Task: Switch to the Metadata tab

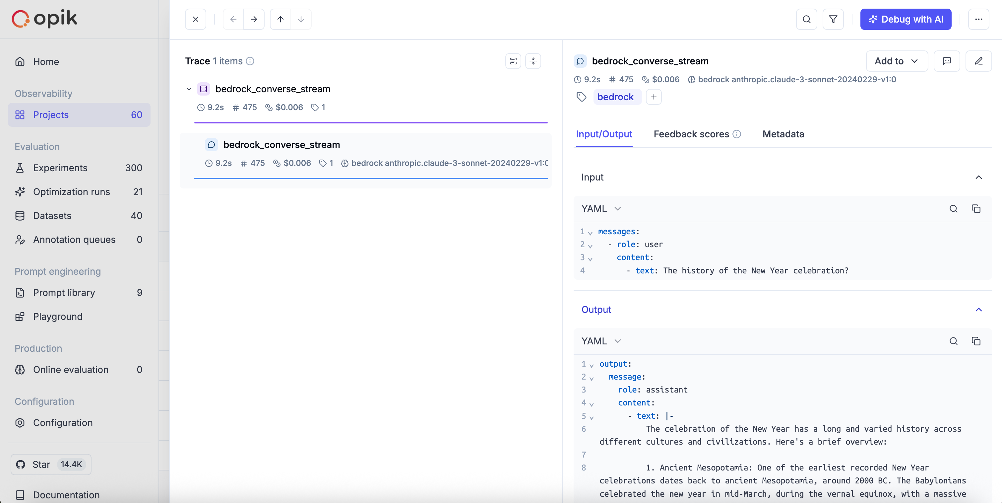Action: click(x=783, y=134)
